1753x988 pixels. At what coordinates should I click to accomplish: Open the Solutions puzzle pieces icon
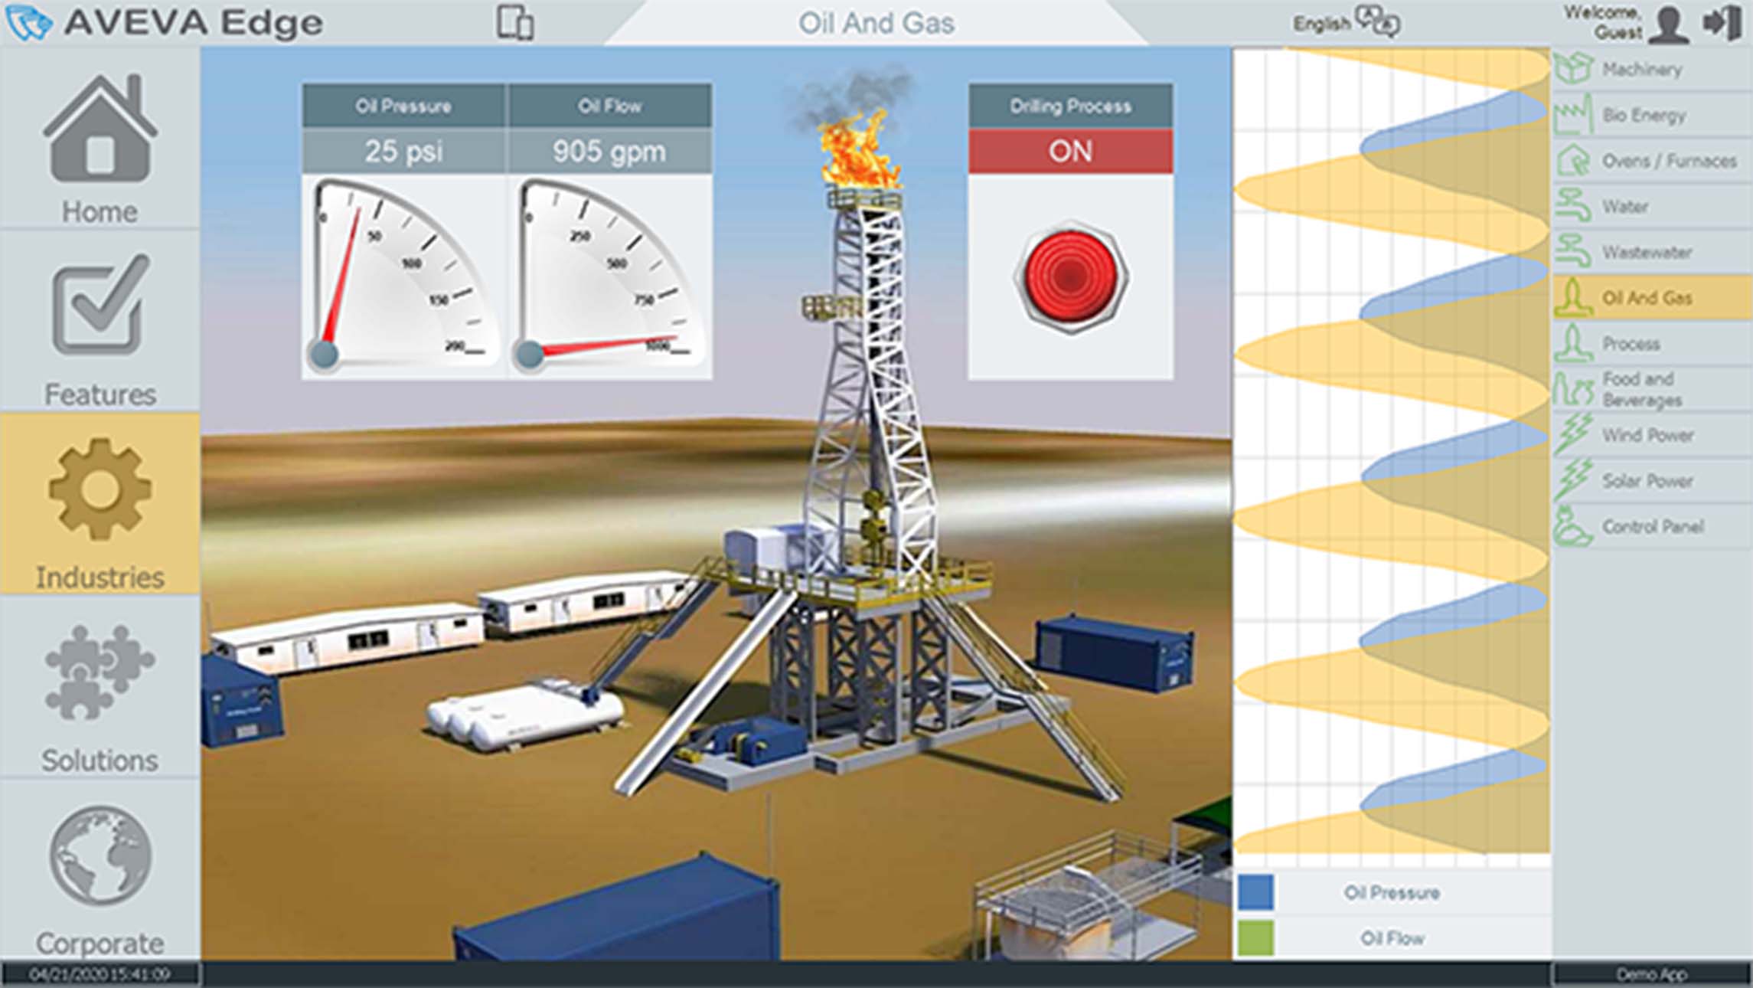click(100, 672)
